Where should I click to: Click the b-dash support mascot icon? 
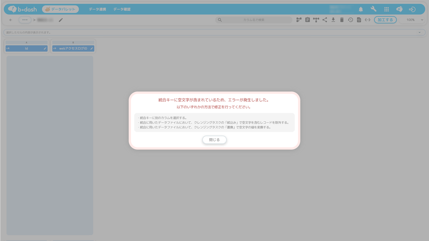(399, 9)
